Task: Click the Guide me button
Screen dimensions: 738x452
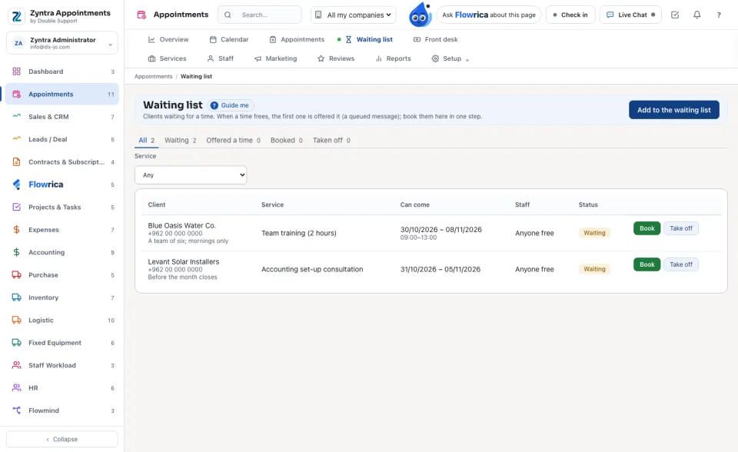Action: (231, 105)
